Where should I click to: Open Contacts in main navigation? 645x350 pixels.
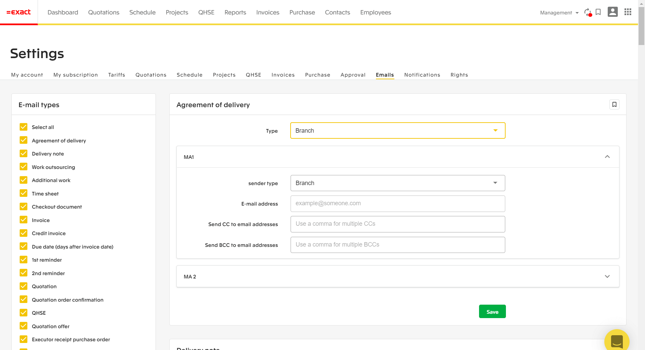[x=338, y=12]
